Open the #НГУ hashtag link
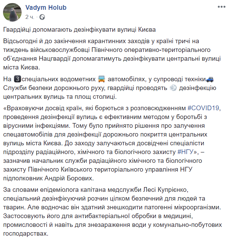The image size is (226, 240). (185, 152)
